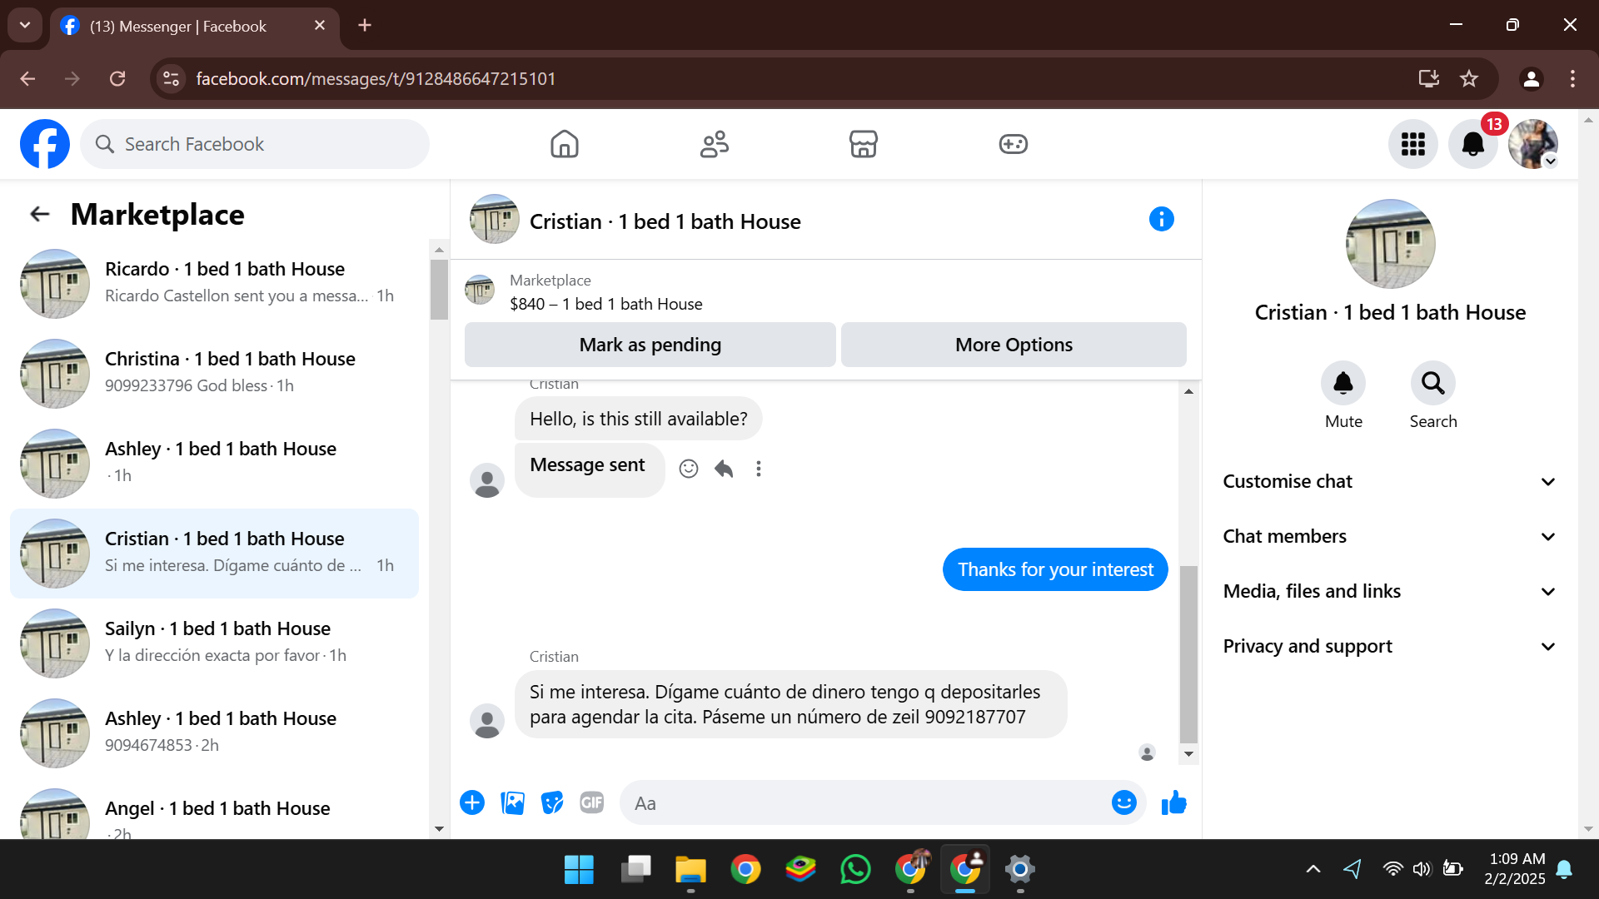1599x899 pixels.
Task: Expand Media, files and links
Action: tap(1388, 592)
